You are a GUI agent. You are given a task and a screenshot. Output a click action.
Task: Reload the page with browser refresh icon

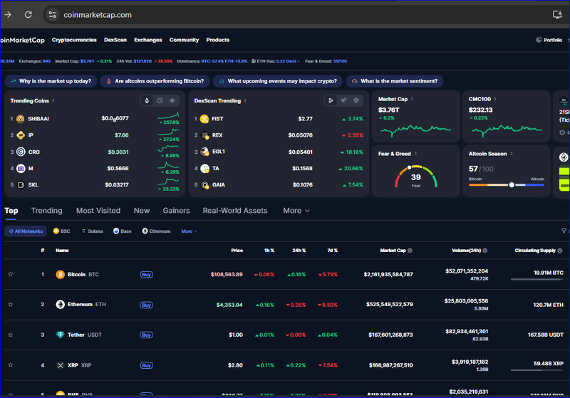(x=28, y=14)
